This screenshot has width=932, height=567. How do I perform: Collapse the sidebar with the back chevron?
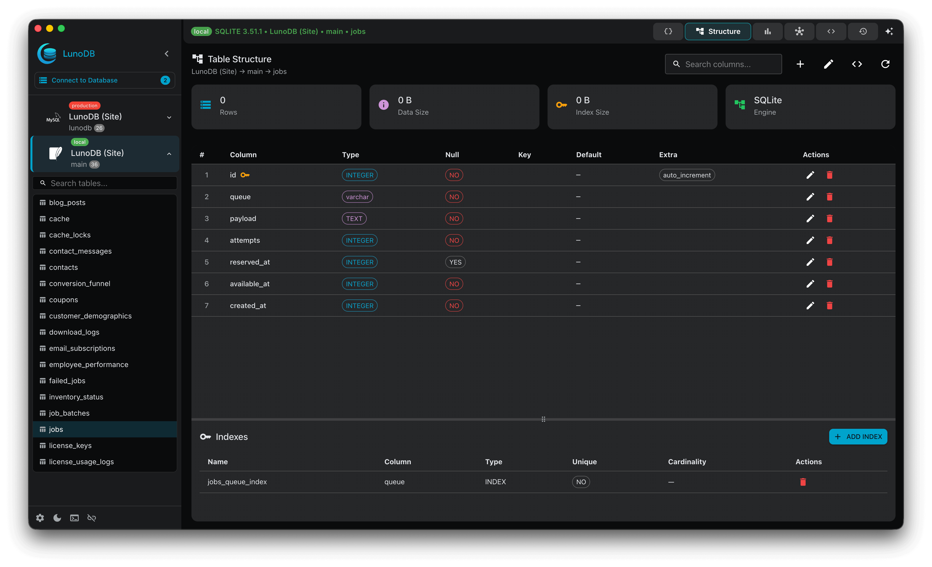click(166, 53)
